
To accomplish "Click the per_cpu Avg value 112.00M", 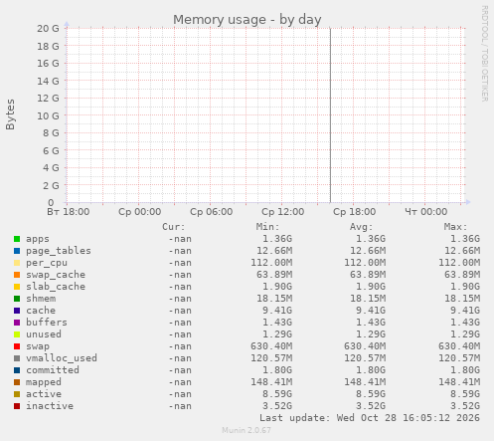I will click(365, 263).
